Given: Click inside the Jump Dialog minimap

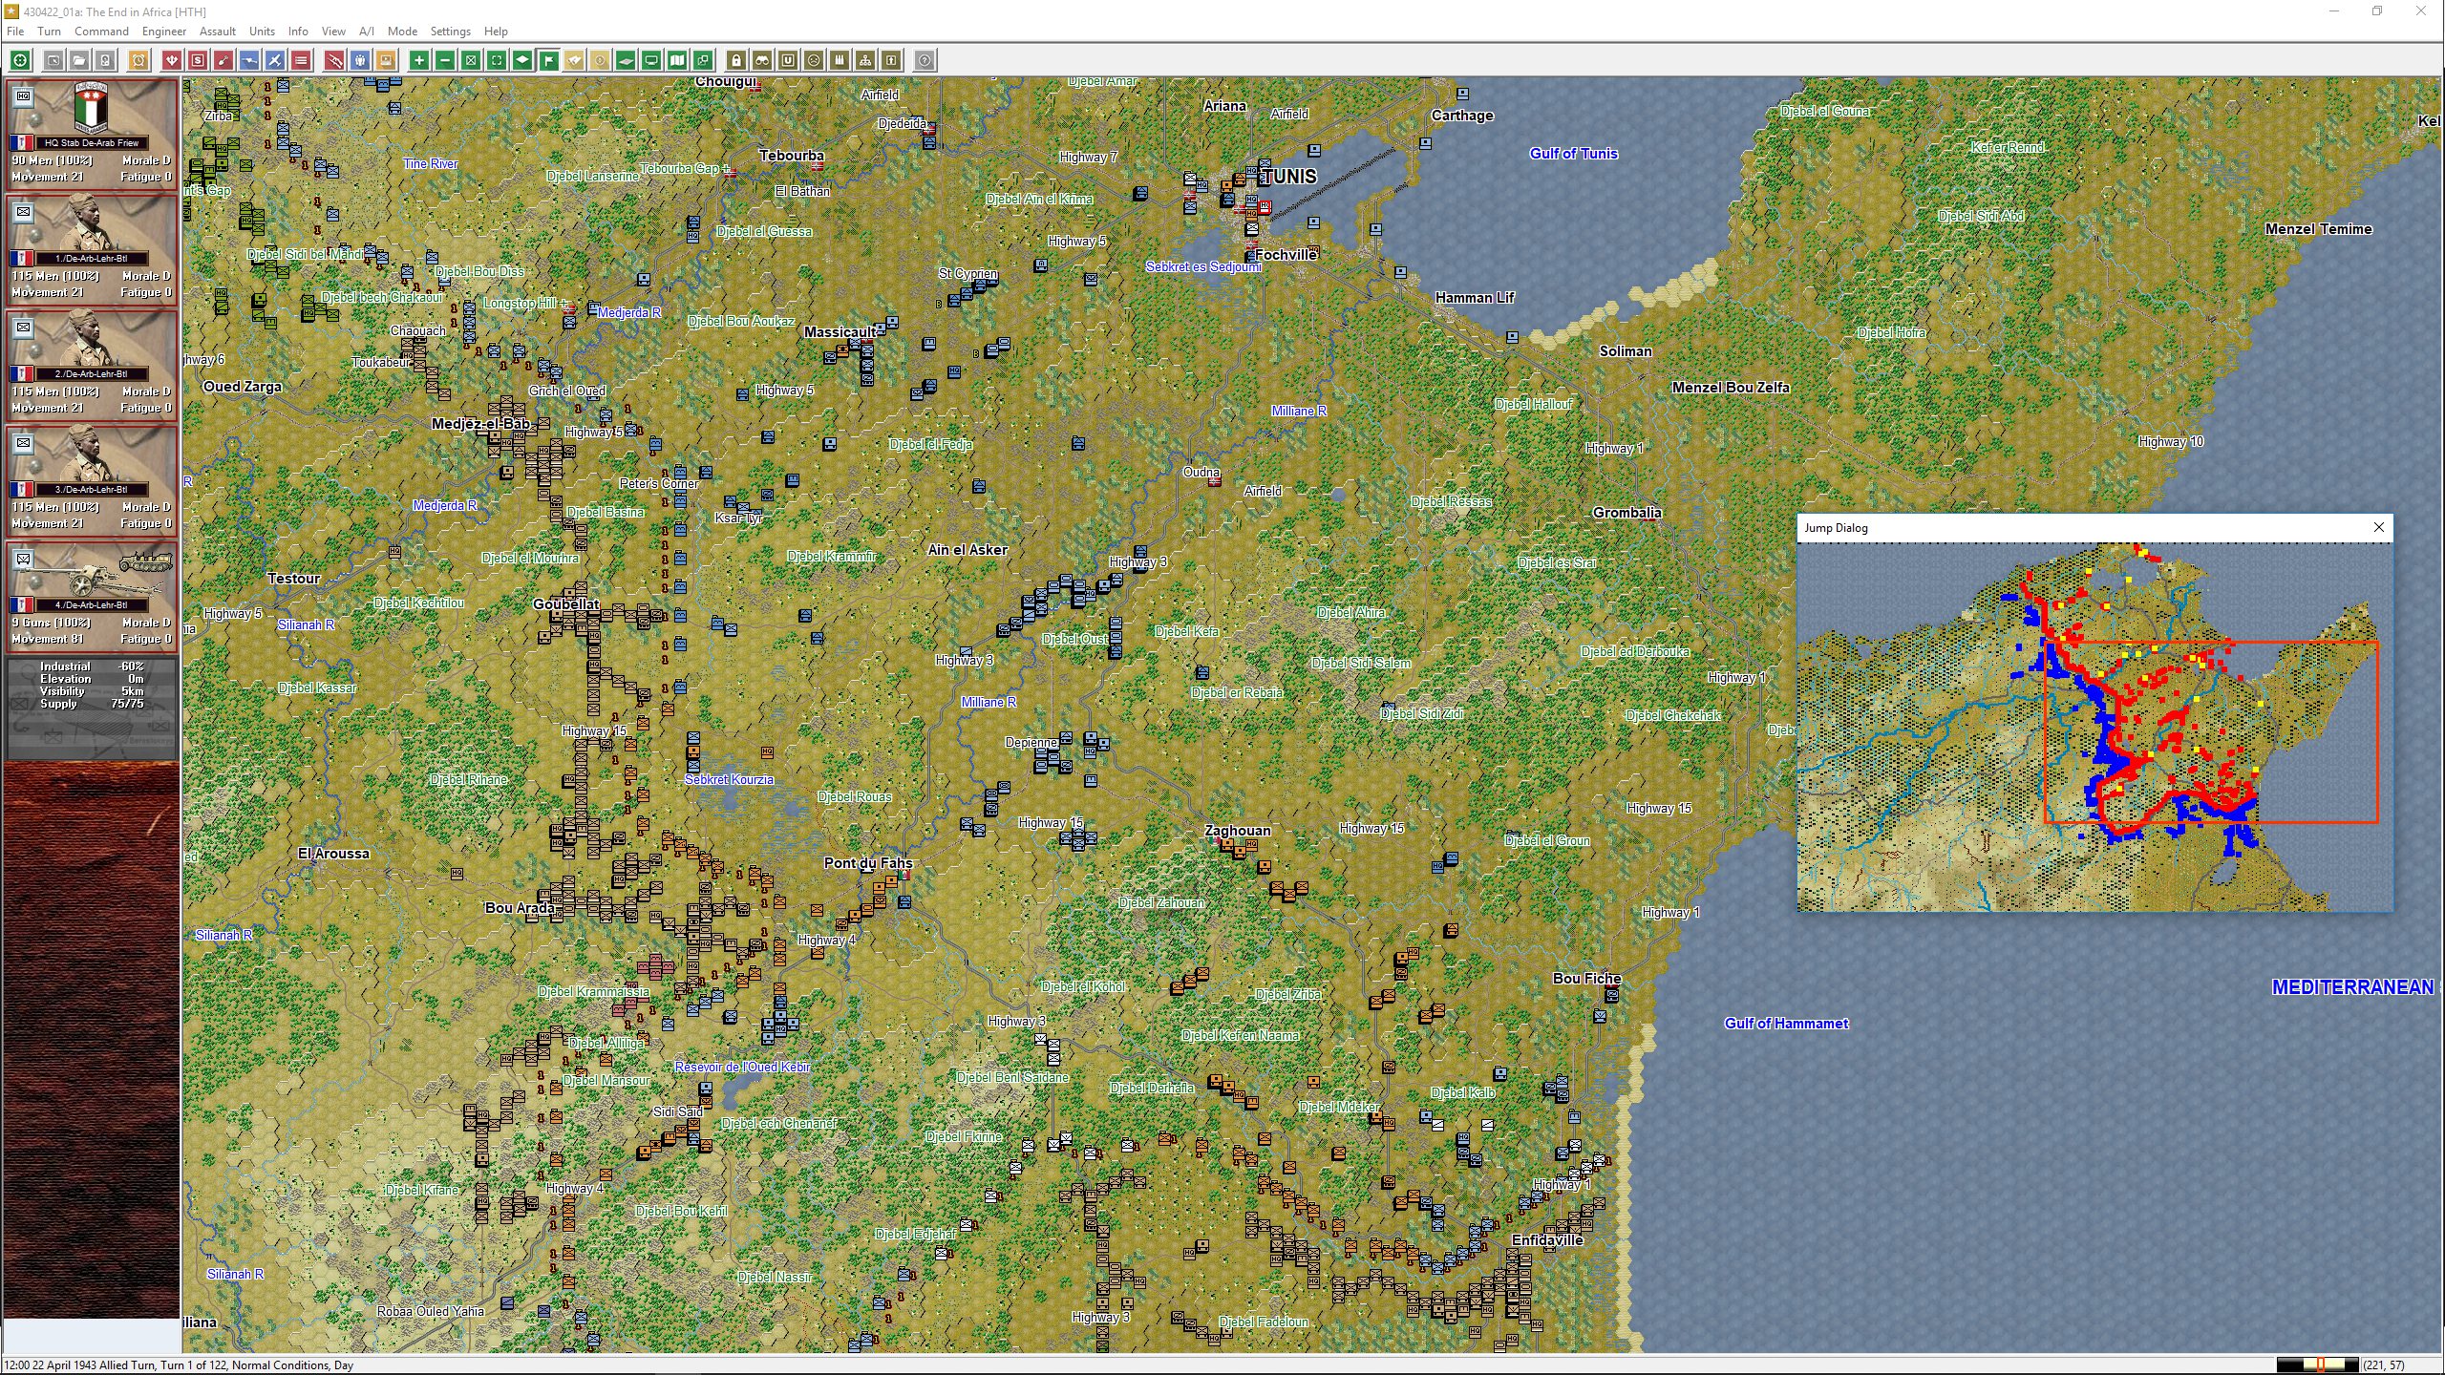Looking at the screenshot, I should [2094, 727].
